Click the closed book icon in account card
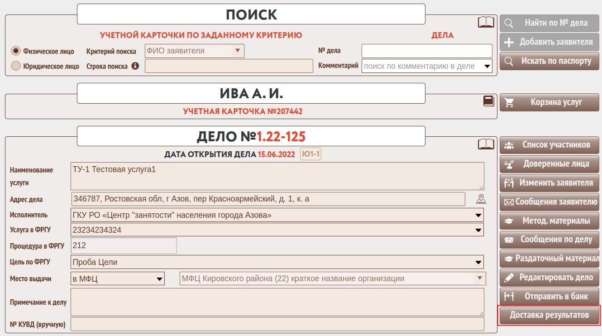Viewport: 602px width, 336px height. [x=488, y=101]
